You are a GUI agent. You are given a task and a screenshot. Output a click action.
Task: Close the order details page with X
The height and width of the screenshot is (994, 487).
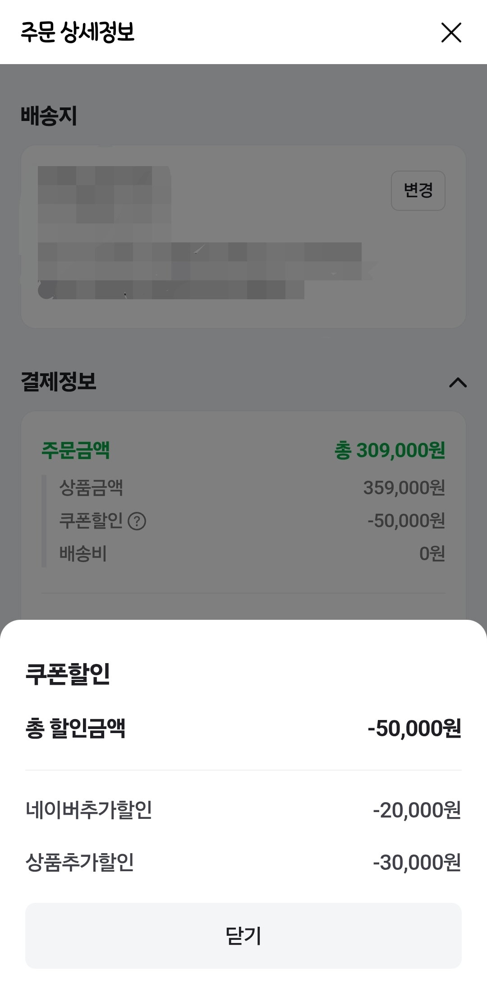coord(451,33)
